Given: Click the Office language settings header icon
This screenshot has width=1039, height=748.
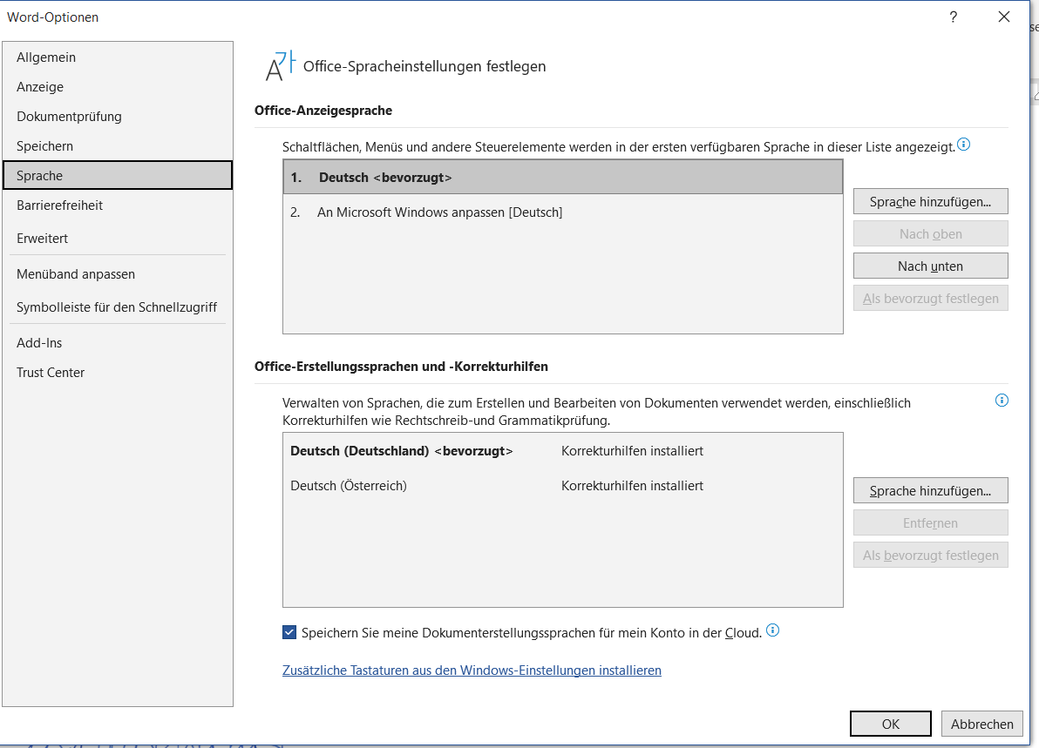Looking at the screenshot, I should pyautogui.click(x=280, y=66).
